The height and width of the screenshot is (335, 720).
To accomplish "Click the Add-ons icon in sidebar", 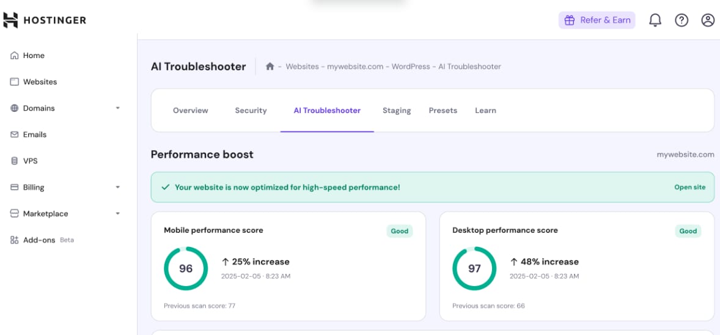I will [x=15, y=240].
